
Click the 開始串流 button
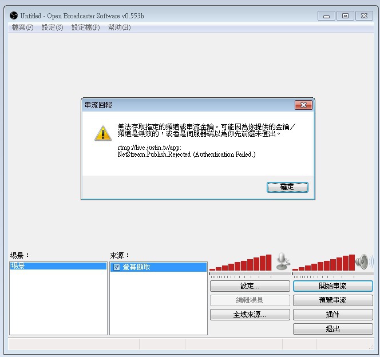(332, 286)
